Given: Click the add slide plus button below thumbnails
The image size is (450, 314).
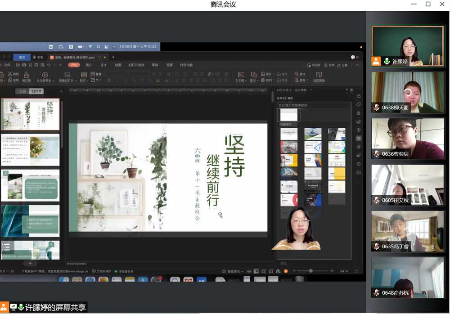Looking at the screenshot, I should [x=30, y=263].
